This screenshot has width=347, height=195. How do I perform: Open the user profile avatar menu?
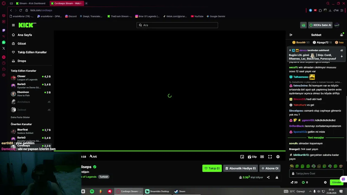click(x=337, y=25)
